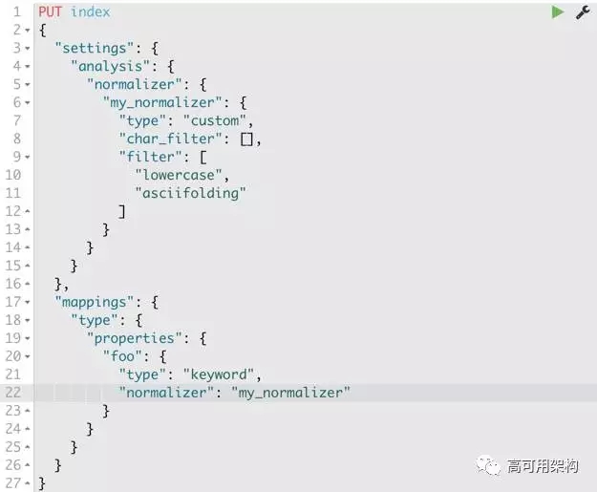Click the WeChat watermark logo

[487, 465]
